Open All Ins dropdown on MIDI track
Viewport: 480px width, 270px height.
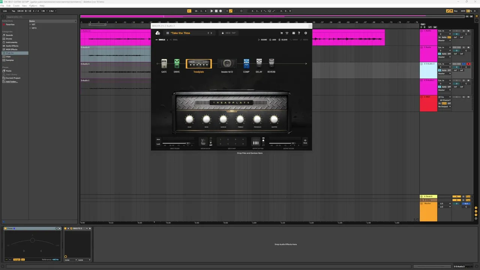click(444, 97)
